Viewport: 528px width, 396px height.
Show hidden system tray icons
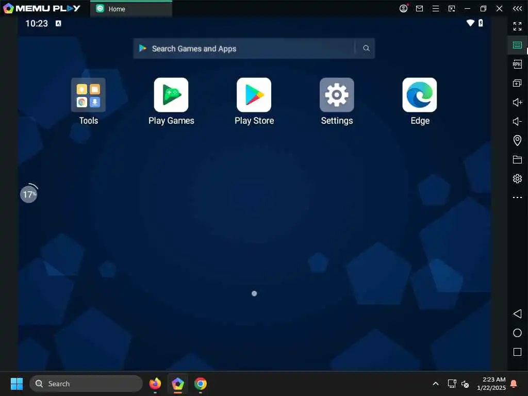(435, 384)
